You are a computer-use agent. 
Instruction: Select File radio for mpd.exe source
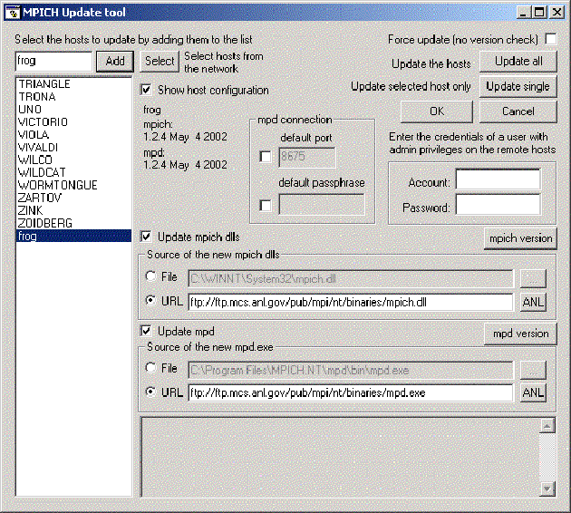(x=150, y=368)
